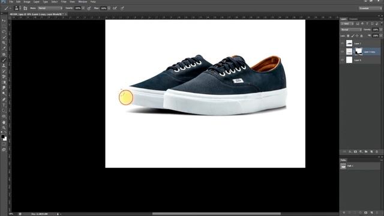The width and height of the screenshot is (384, 216).
Task: Open layer filter Kind dropdown
Action: pyautogui.click(x=347, y=24)
